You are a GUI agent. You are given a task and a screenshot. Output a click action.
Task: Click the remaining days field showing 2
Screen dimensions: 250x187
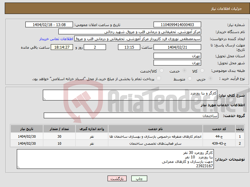pyautogui.click(x=95, y=47)
